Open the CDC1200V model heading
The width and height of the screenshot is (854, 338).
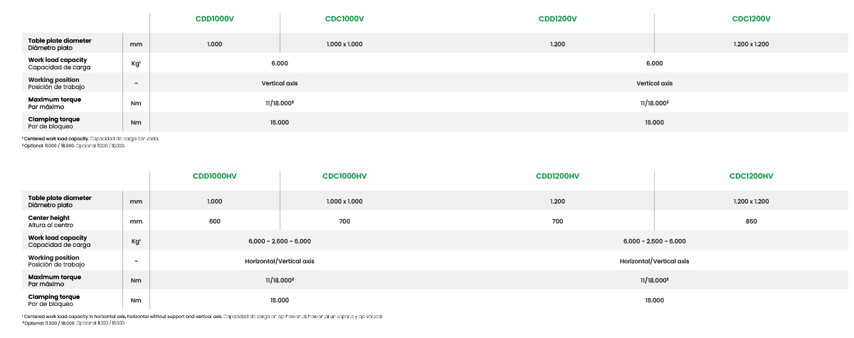pos(751,19)
